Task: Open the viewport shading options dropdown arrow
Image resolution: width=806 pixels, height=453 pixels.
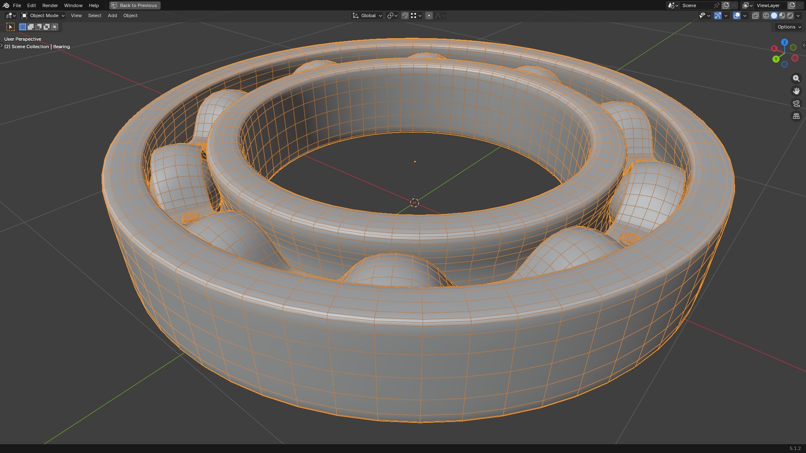Action: (798, 16)
